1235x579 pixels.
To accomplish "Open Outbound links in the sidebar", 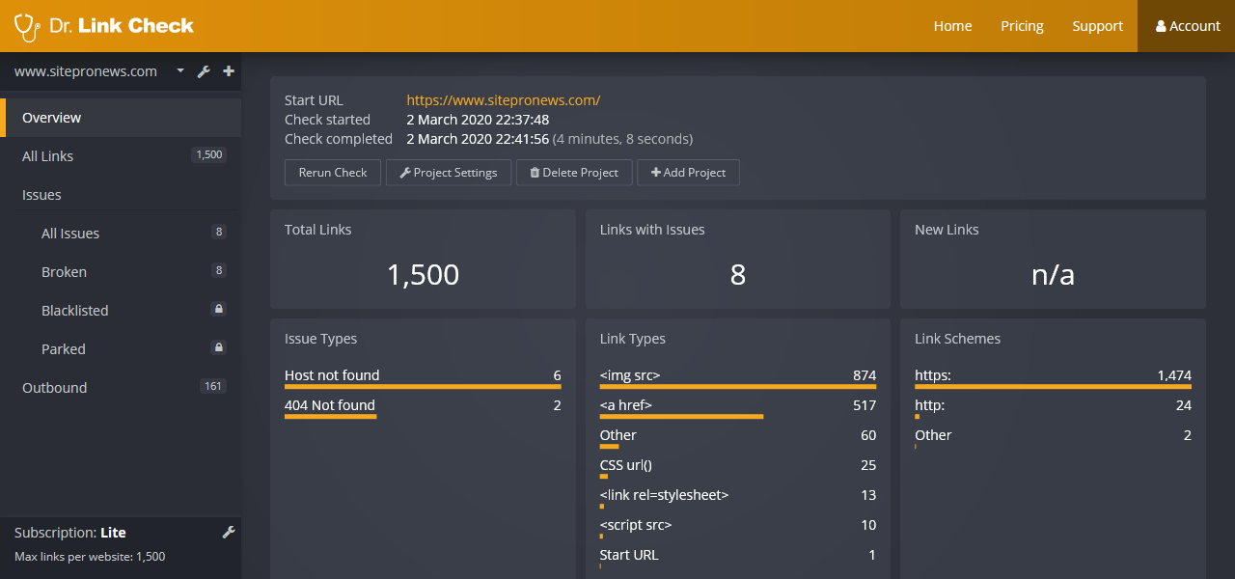I will pyautogui.click(x=121, y=388).
